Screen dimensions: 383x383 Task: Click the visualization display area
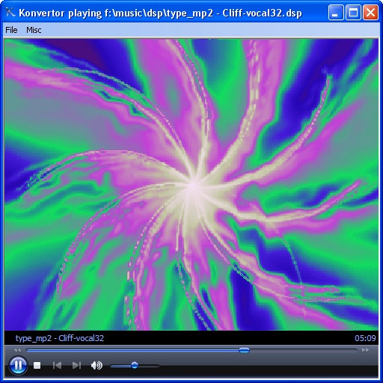coord(191,185)
